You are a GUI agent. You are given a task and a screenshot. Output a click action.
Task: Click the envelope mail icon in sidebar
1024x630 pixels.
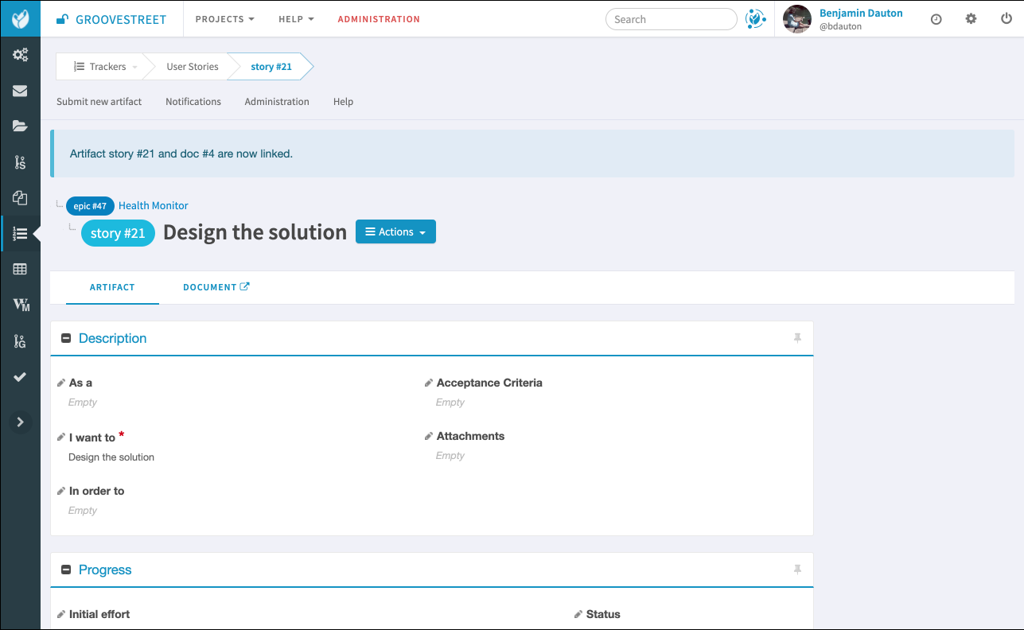click(20, 91)
